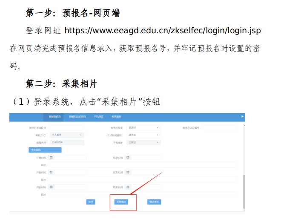Select the 修改密码 tab
The width and height of the screenshot is (284, 222).
pyautogui.click(x=116, y=116)
